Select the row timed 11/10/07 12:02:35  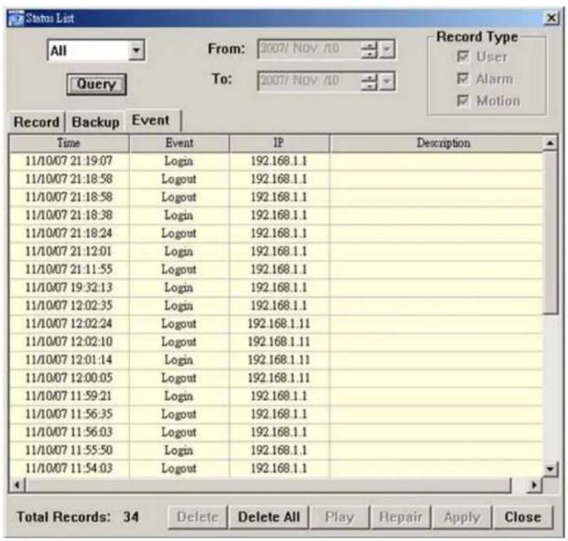276,306
